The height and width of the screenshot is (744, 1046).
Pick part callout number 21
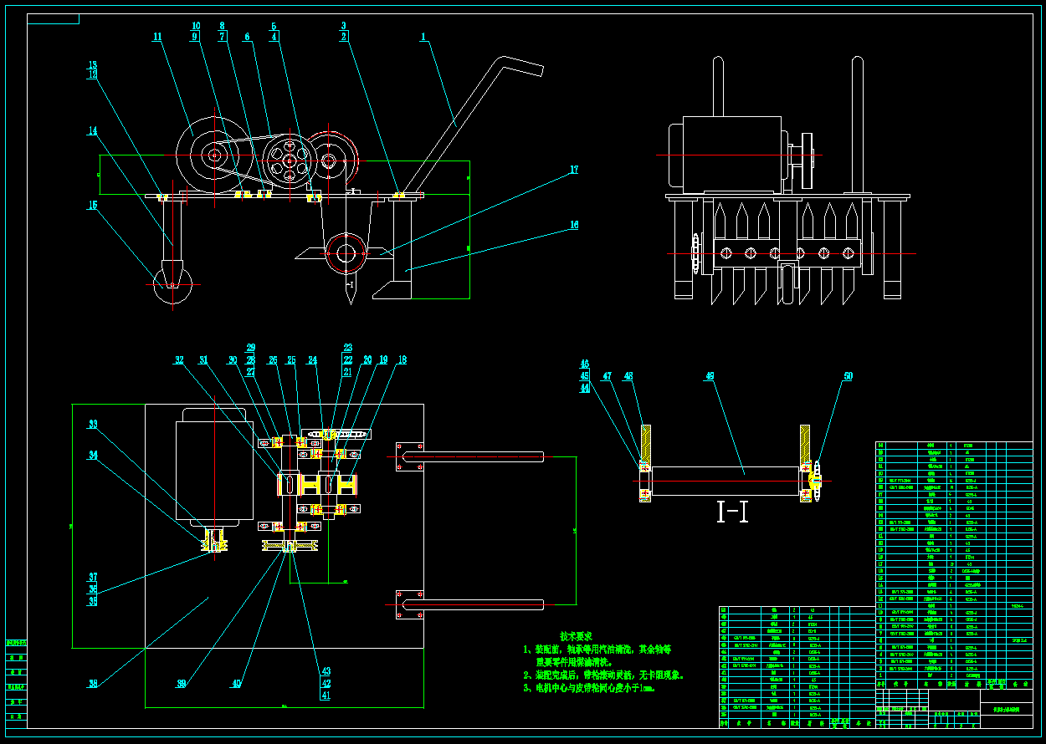pos(348,372)
